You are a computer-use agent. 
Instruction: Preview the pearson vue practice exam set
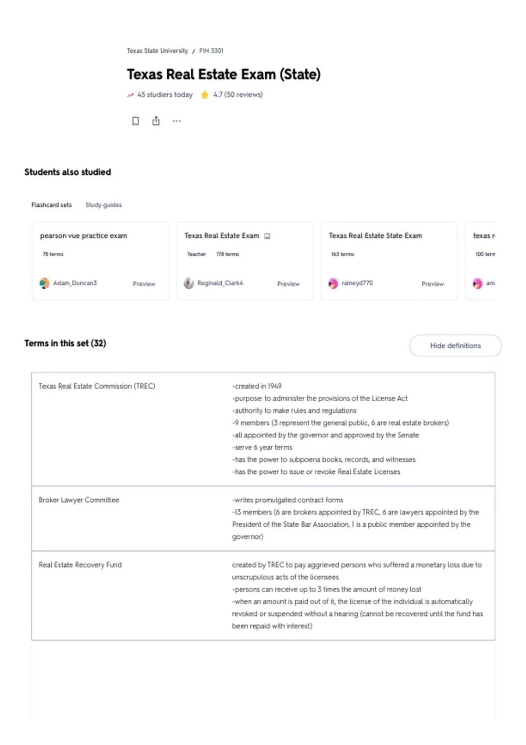pyautogui.click(x=144, y=284)
